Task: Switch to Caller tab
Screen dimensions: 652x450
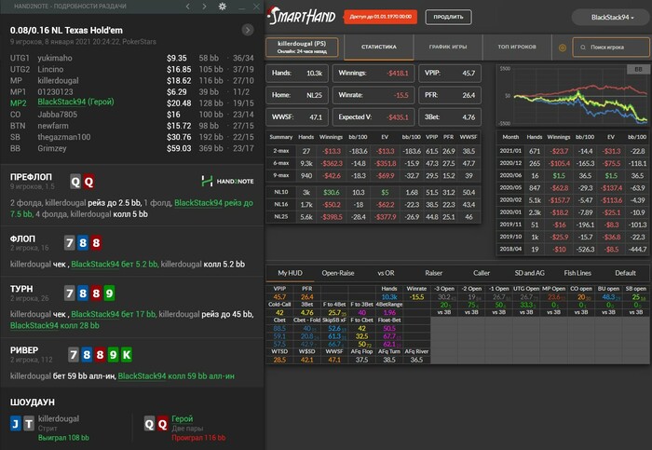Action: click(482, 273)
